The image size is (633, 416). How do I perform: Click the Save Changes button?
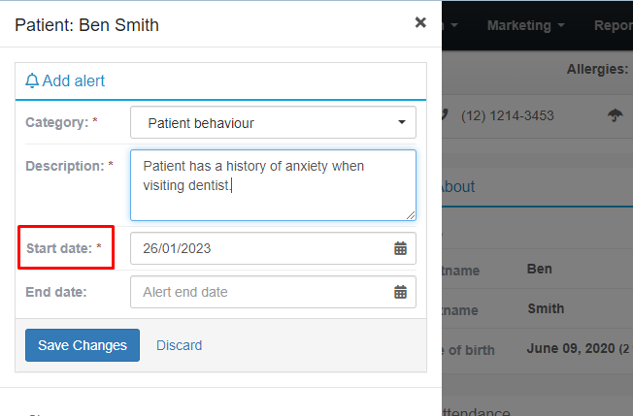83,345
